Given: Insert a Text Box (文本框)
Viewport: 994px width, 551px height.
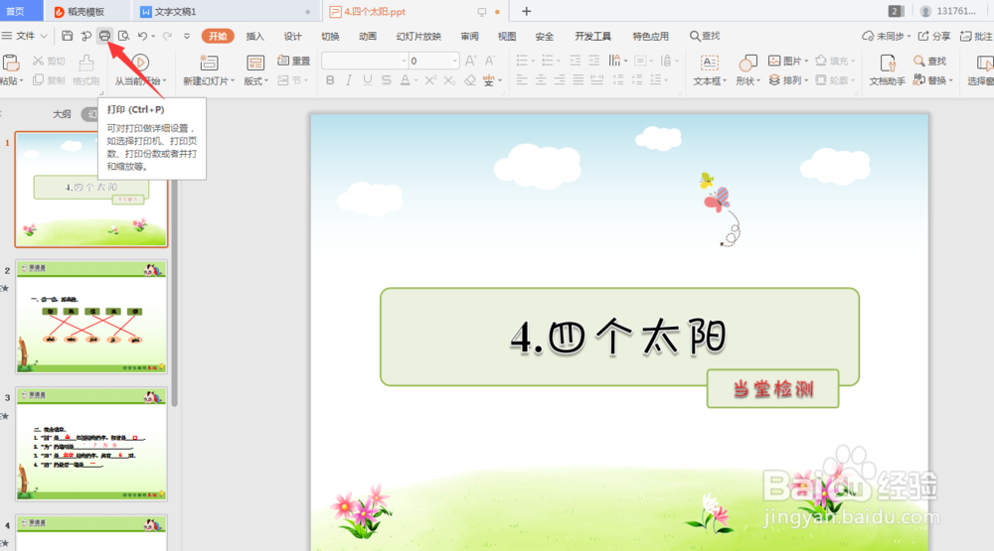Looking at the screenshot, I should coord(710,69).
